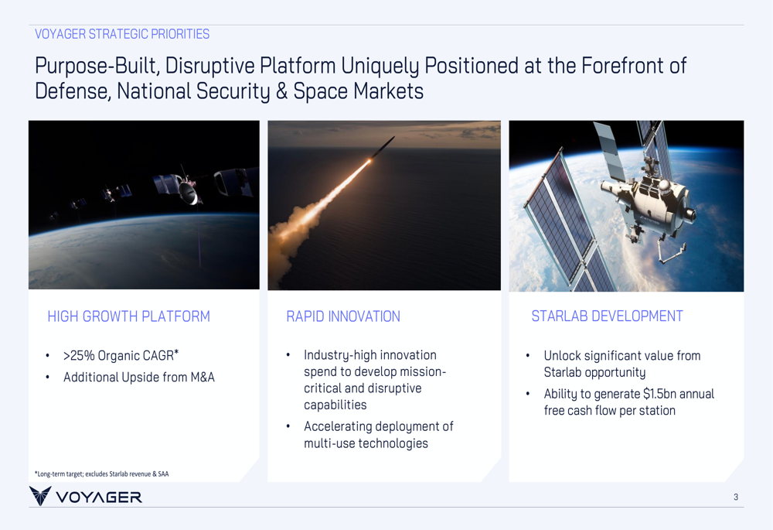Viewport: 773px width, 530px height.
Task: Click the 'RAPID INNOVATION' heading
Action: coord(343,316)
